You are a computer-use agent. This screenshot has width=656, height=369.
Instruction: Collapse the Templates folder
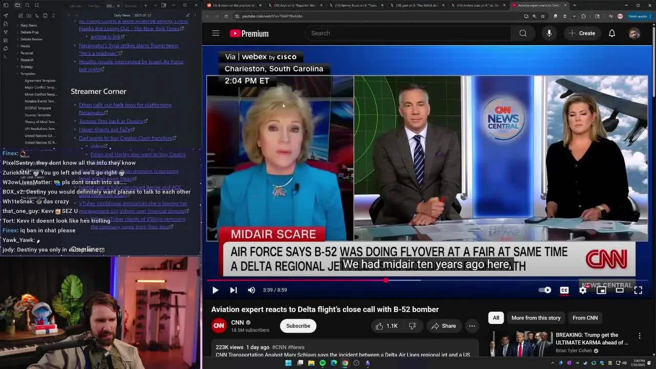click(28, 74)
